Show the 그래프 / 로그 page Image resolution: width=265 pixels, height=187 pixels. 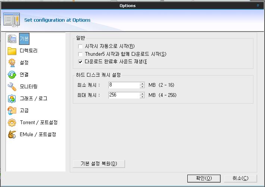point(34,98)
